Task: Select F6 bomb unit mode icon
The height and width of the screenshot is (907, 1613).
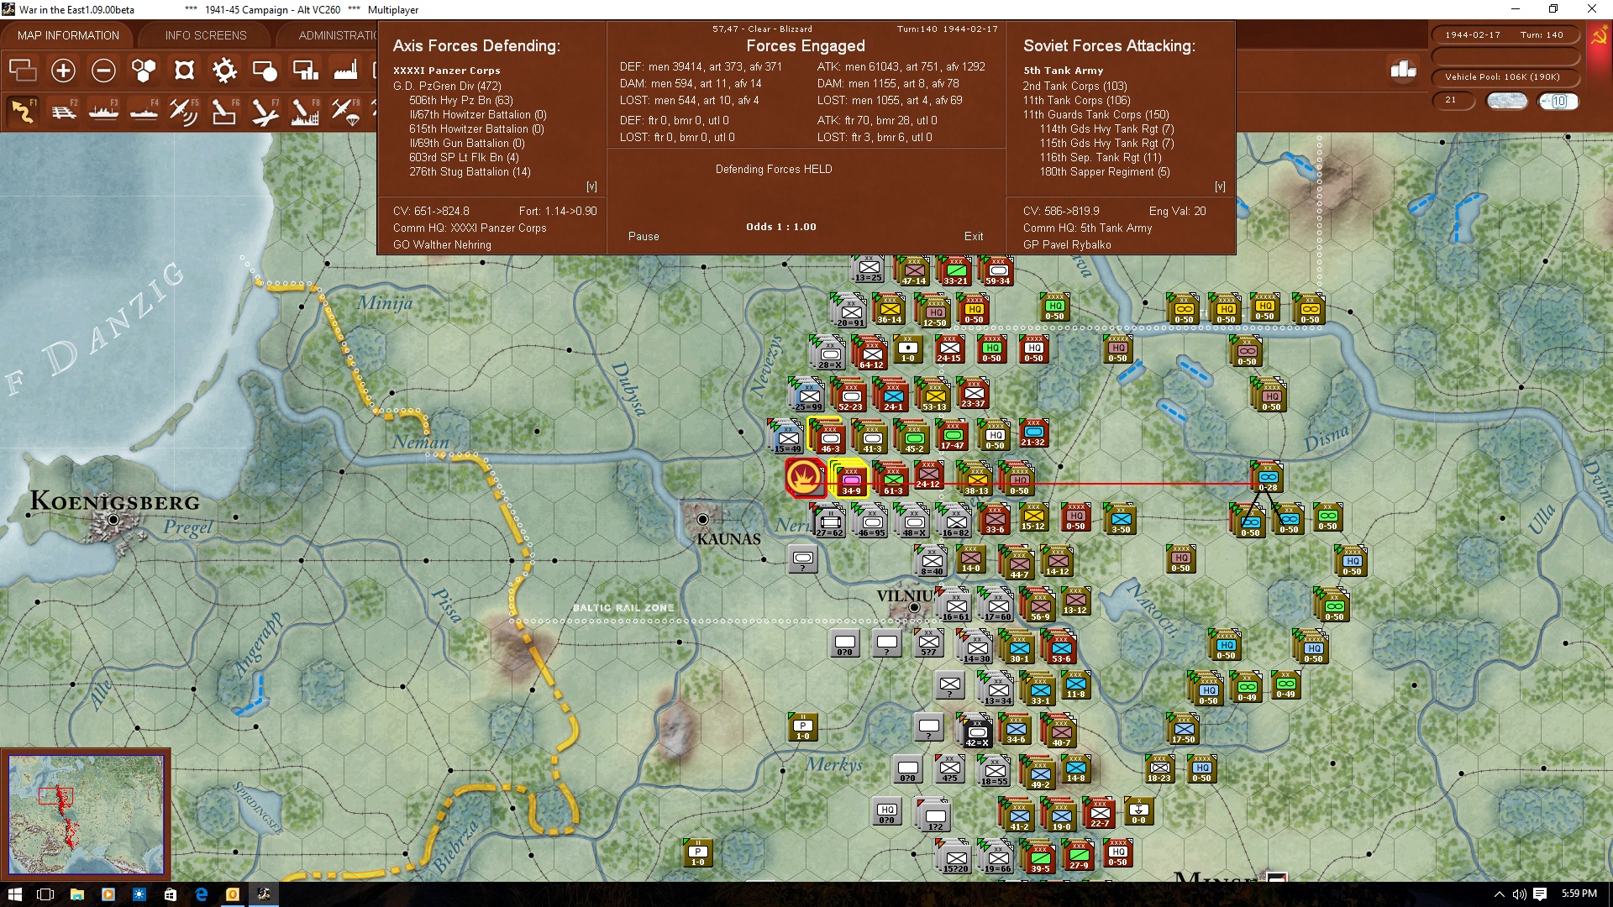Action: [x=224, y=111]
